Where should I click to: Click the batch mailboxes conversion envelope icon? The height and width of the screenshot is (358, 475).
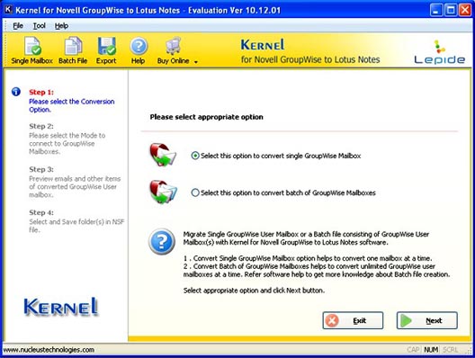pyautogui.click(x=164, y=192)
